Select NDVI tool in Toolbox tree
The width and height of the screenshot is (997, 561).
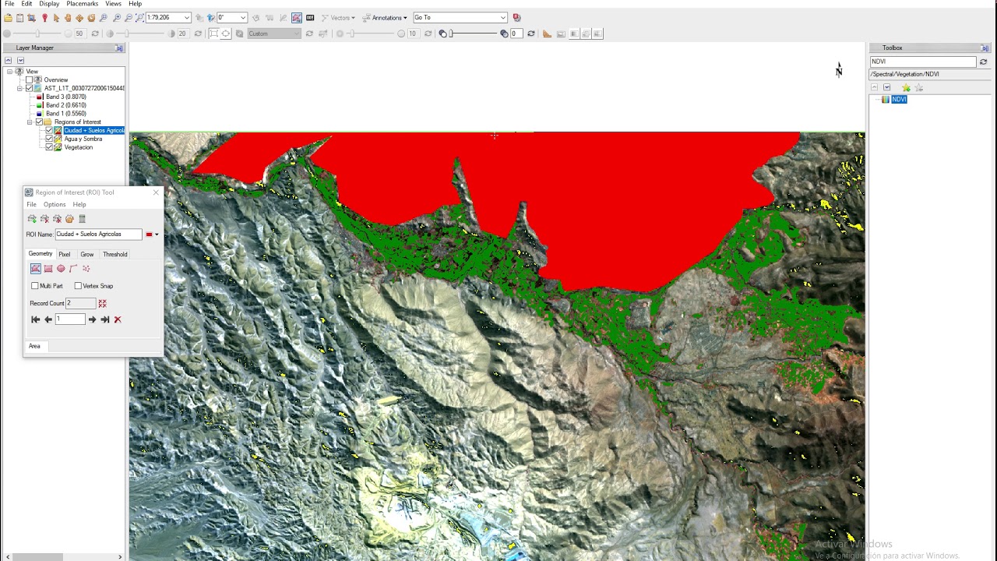click(899, 100)
